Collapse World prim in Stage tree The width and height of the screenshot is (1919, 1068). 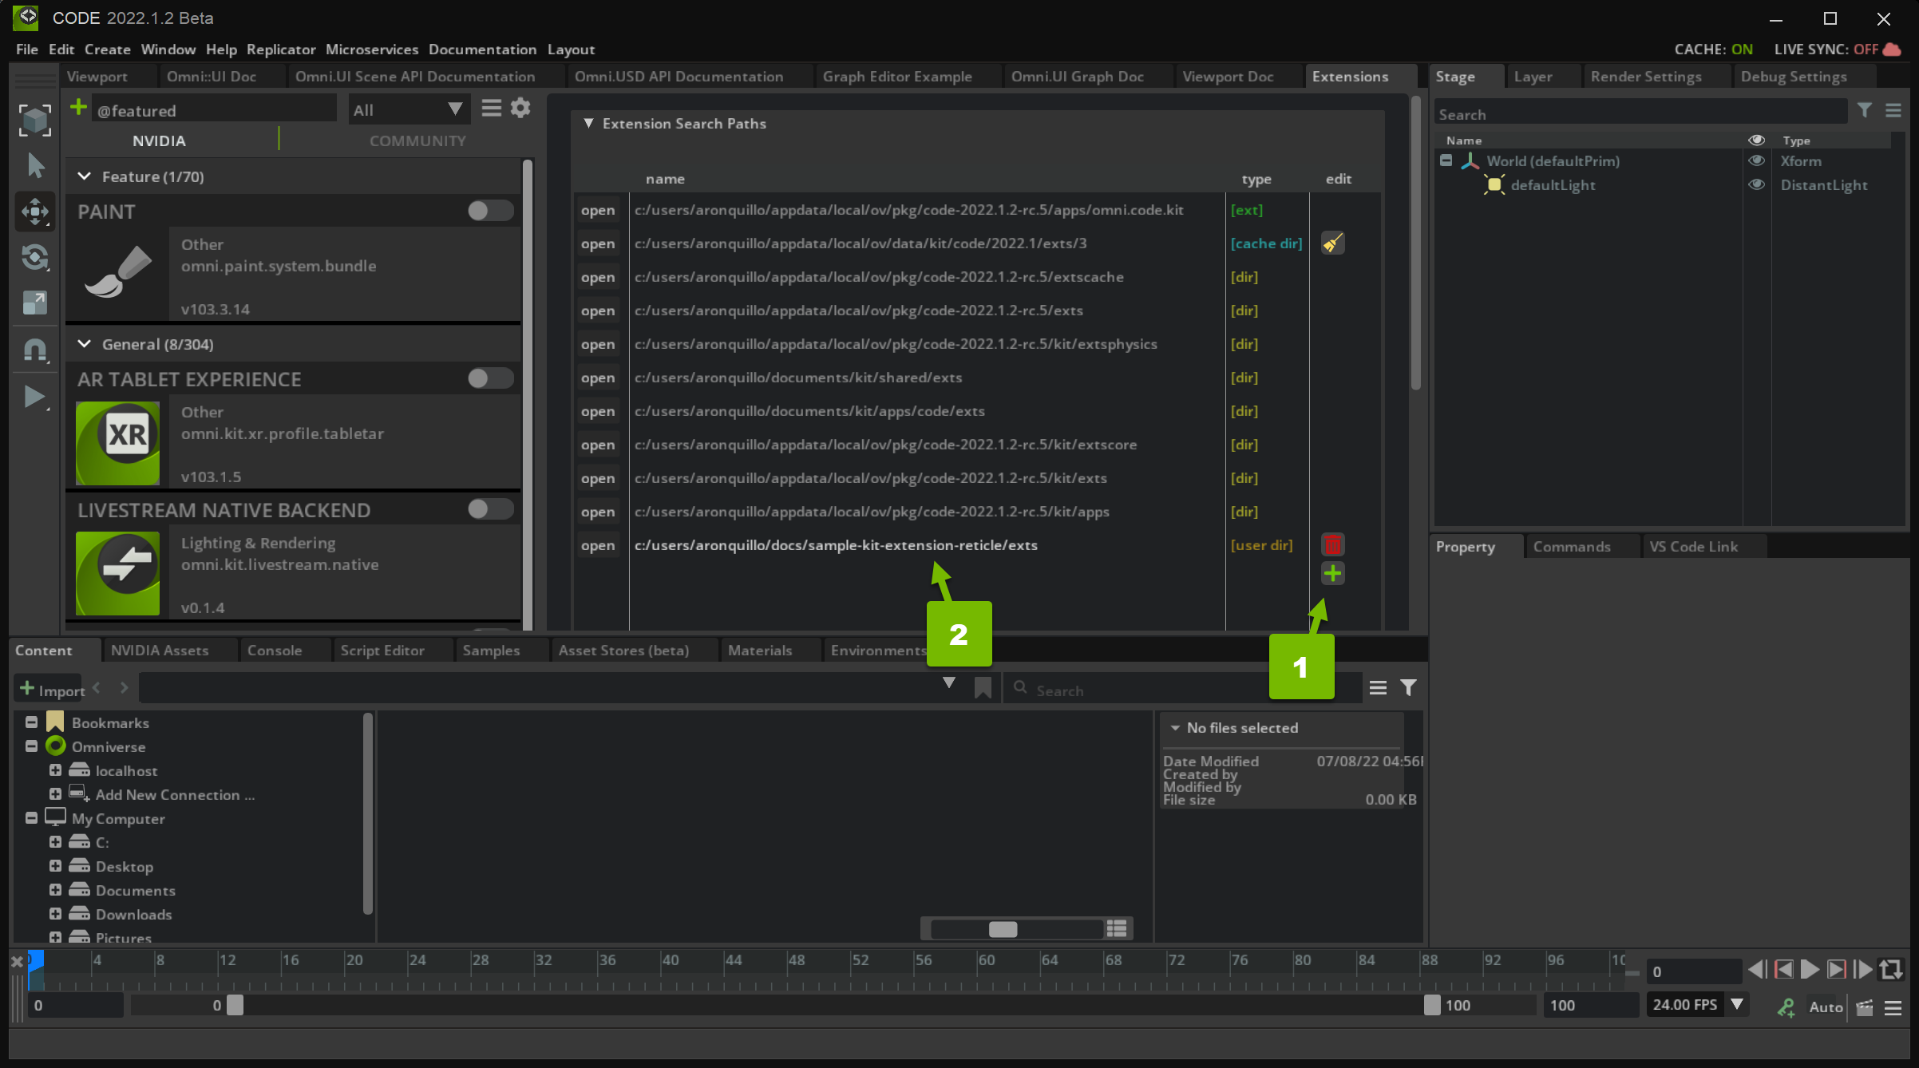pos(1446,160)
